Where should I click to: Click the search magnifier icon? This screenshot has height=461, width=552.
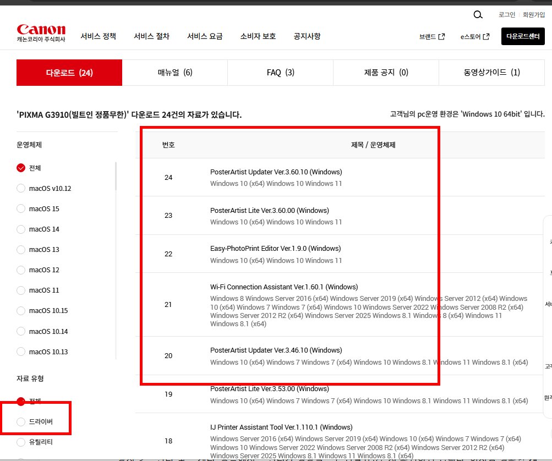tap(477, 14)
